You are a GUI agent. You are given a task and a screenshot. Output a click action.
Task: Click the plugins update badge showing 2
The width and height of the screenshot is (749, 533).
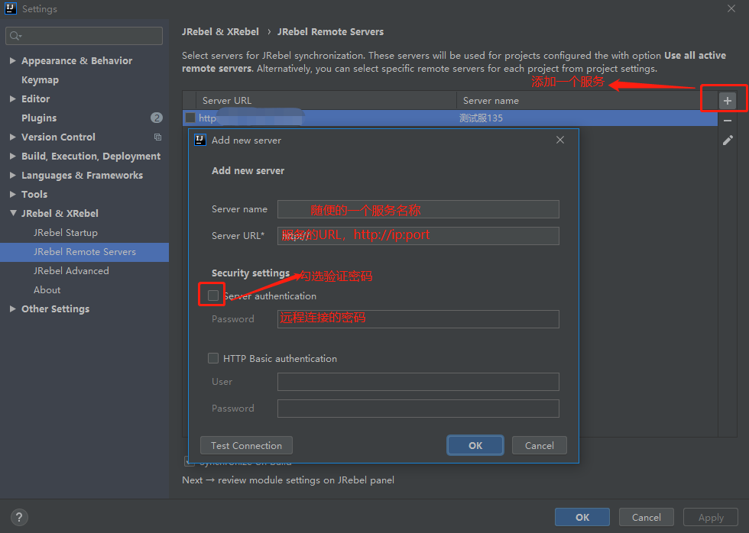pyautogui.click(x=156, y=118)
